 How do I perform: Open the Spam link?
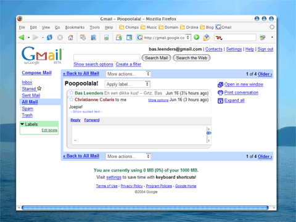(x=28, y=109)
